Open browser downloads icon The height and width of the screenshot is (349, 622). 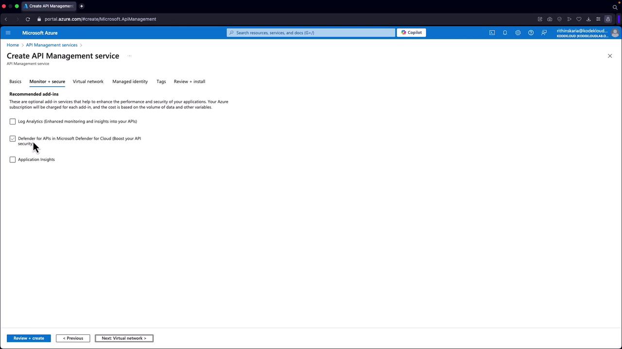(x=588, y=19)
